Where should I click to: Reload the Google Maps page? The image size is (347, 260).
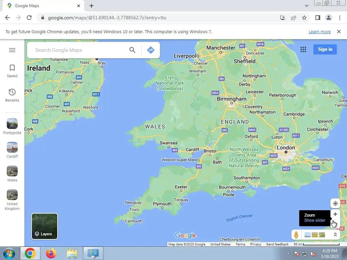(x=29, y=18)
